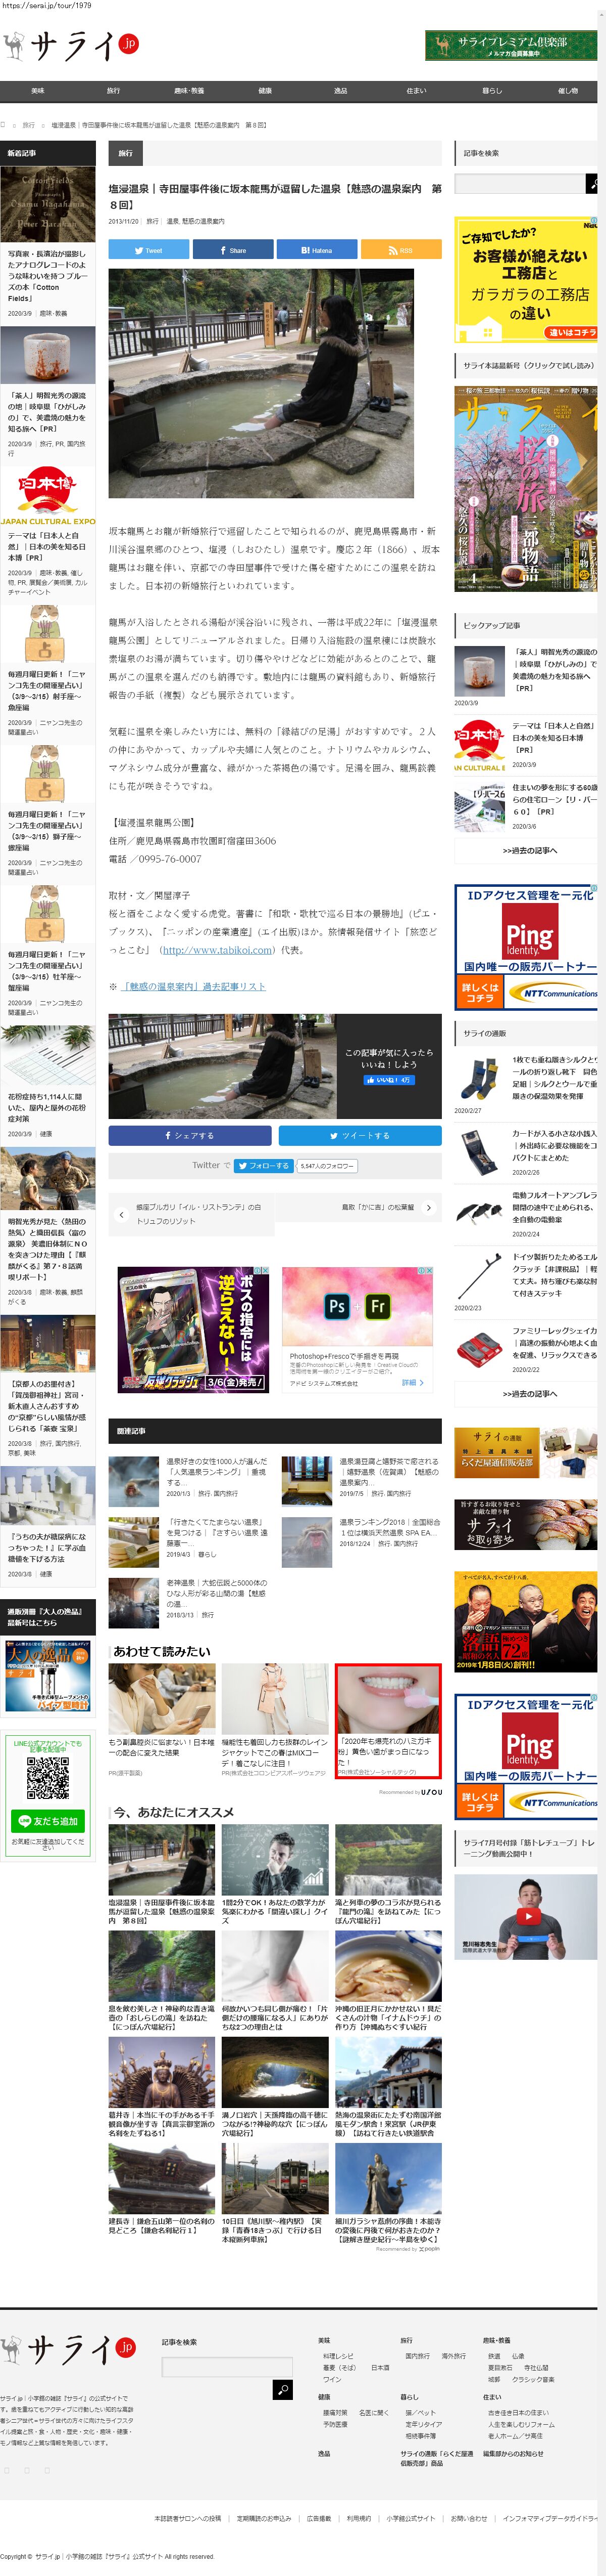Image resolution: width=606 pixels, height=2576 pixels.
Task: Open the サライ magazine cover 桜の旅
Action: pyautogui.click(x=526, y=489)
